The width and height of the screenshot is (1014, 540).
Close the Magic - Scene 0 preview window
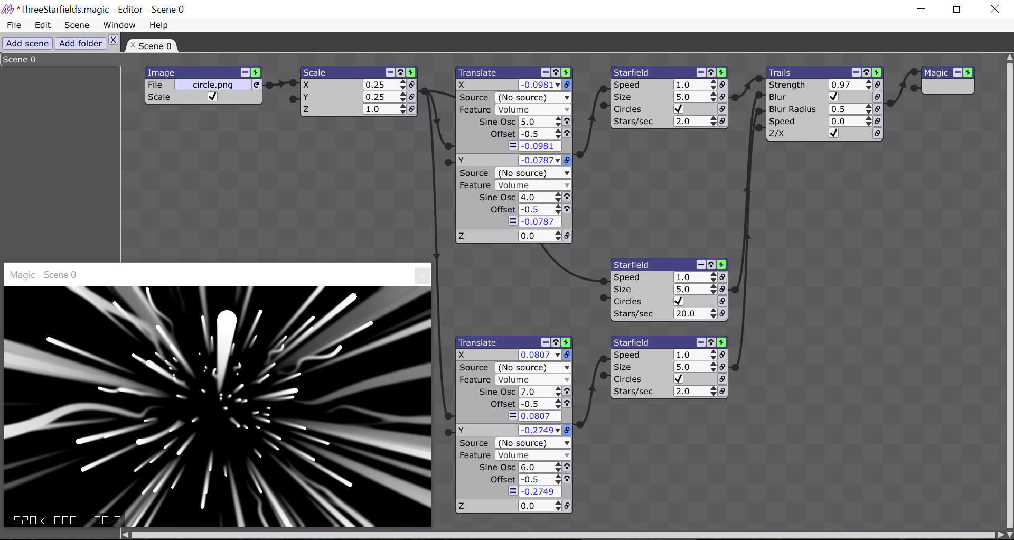point(422,275)
